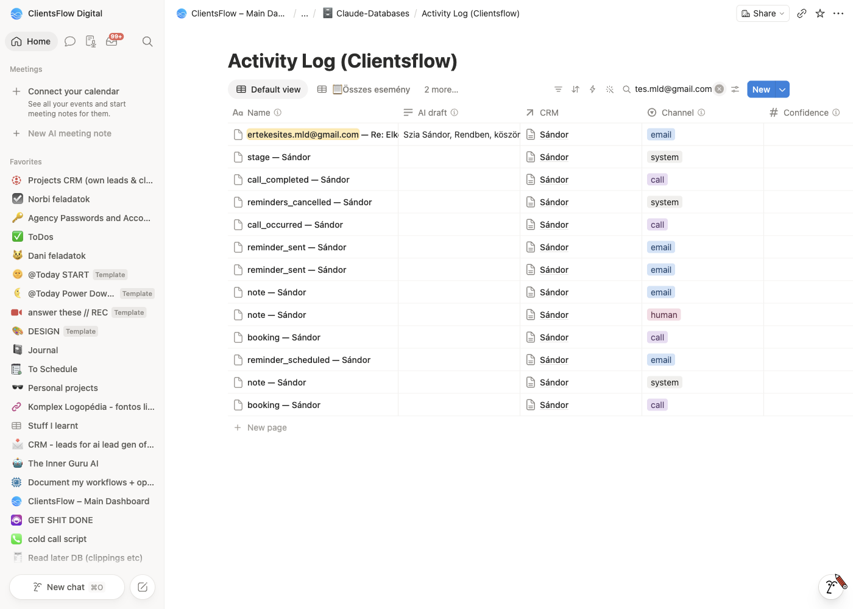Image resolution: width=853 pixels, height=609 pixels.
Task: Open the three-dot page menu
Action: click(838, 13)
